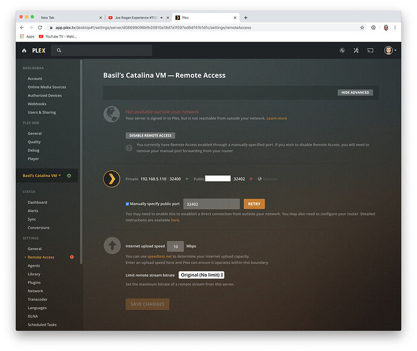Open Transcoder settings
Viewport: 417px width, 351px height.
[37, 300]
